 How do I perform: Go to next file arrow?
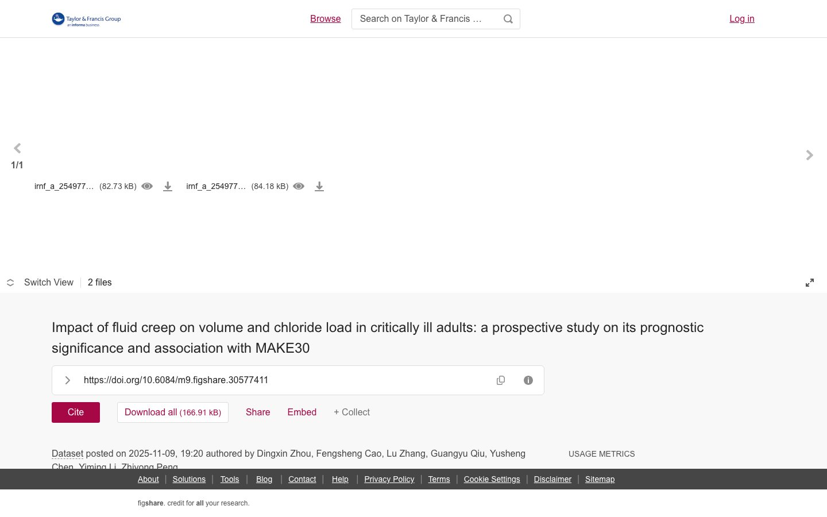pos(809,155)
